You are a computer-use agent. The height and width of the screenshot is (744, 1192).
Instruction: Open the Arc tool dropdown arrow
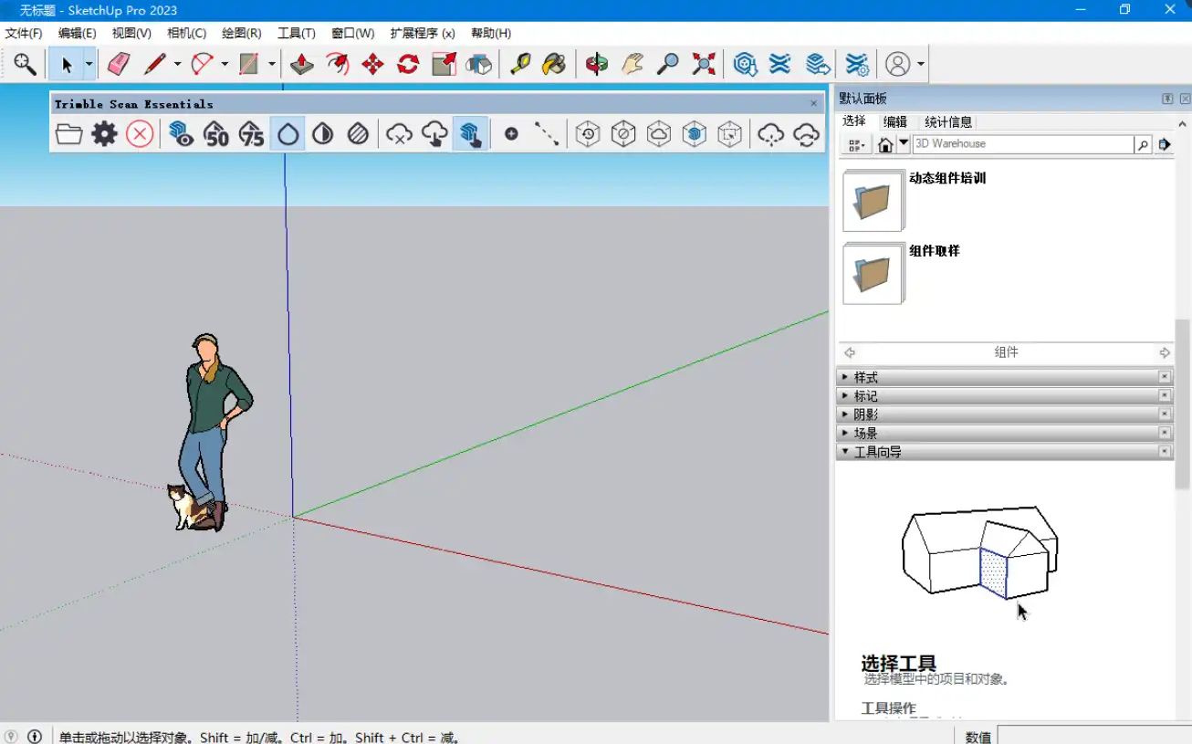(x=225, y=64)
